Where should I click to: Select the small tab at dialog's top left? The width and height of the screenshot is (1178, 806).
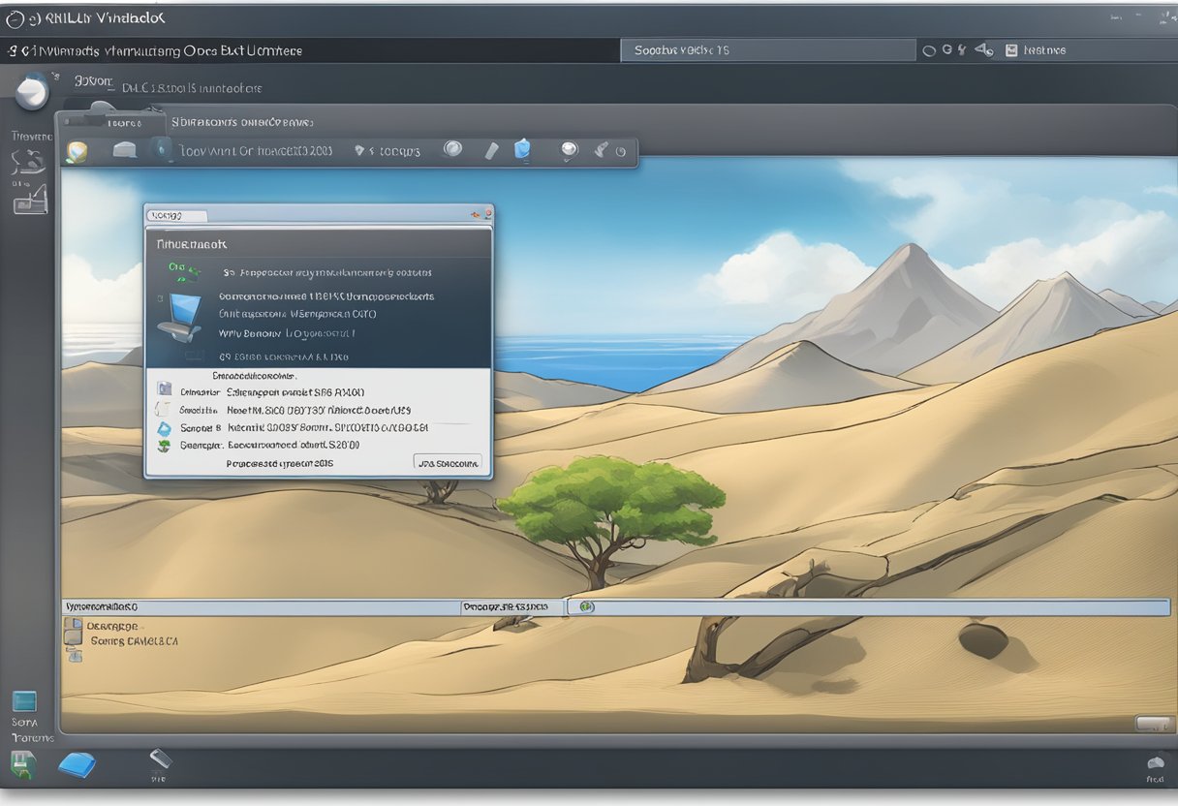point(176,215)
